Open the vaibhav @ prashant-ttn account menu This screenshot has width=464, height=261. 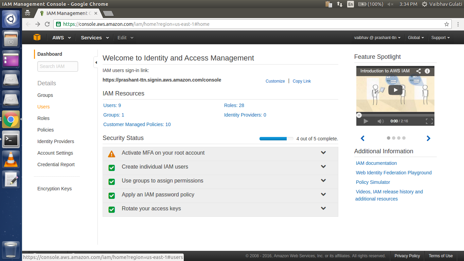[377, 38]
